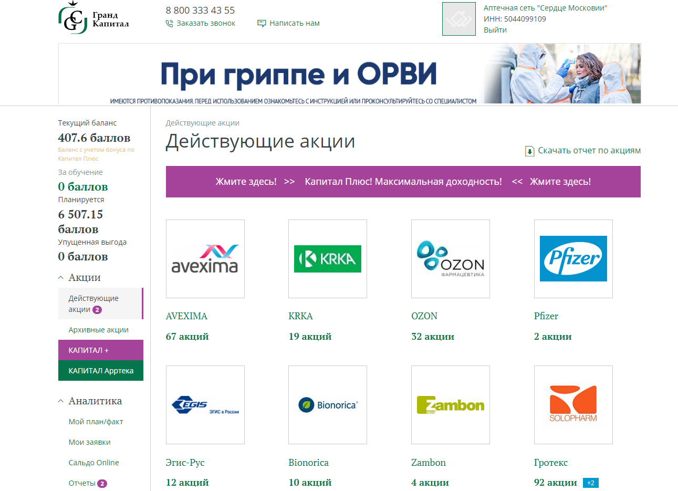Collapse the Акции sidebar section

click(x=79, y=278)
